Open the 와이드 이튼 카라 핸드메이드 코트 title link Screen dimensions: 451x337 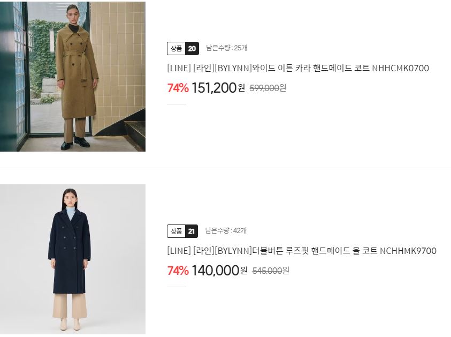[298, 68]
